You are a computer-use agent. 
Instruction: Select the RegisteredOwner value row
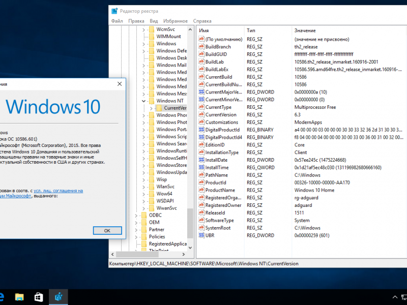(301, 205)
